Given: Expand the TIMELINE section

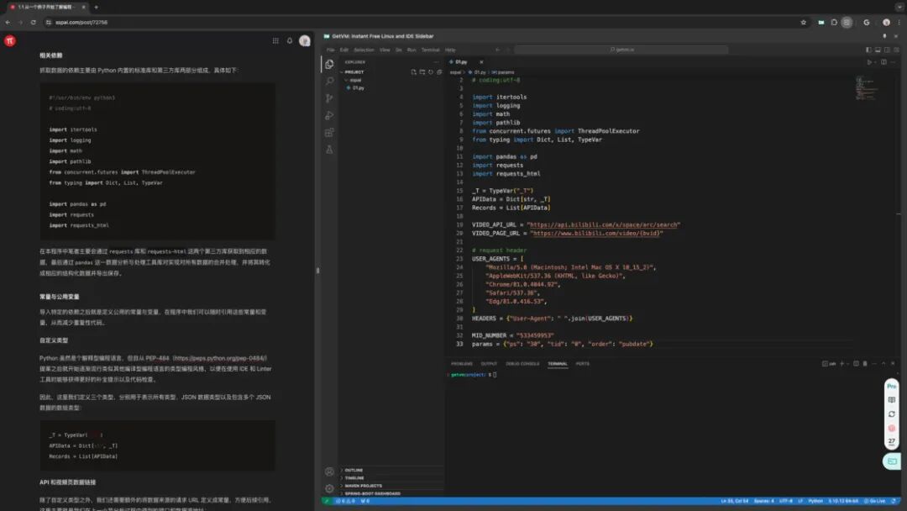Looking at the screenshot, I should pos(391,478).
